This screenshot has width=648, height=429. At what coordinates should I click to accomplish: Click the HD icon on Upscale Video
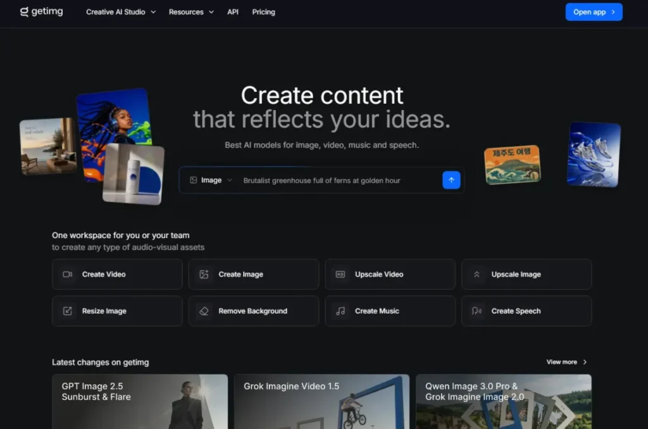[x=340, y=275]
